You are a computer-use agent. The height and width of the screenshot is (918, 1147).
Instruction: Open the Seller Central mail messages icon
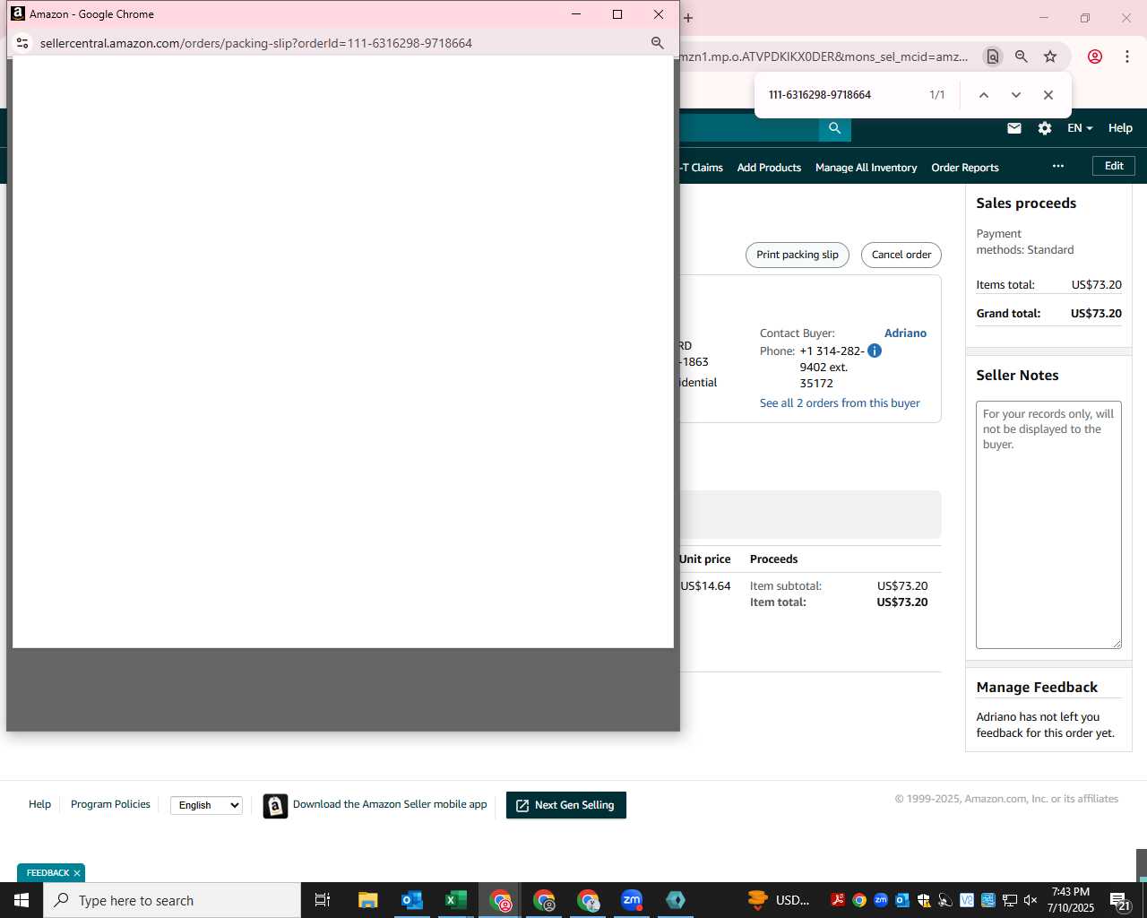[x=1014, y=128]
